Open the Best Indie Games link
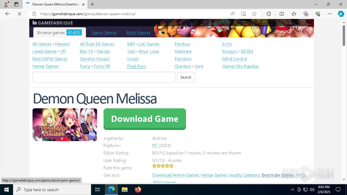Image resolution: width=347 pixels, height=195 pixels. point(278,175)
